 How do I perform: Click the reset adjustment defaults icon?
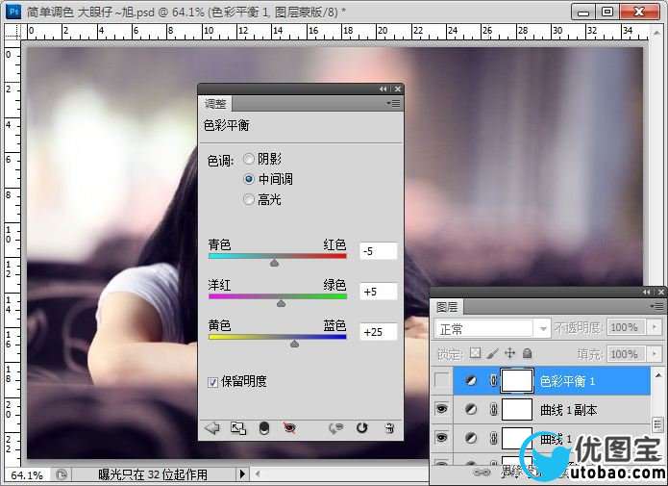tap(362, 428)
